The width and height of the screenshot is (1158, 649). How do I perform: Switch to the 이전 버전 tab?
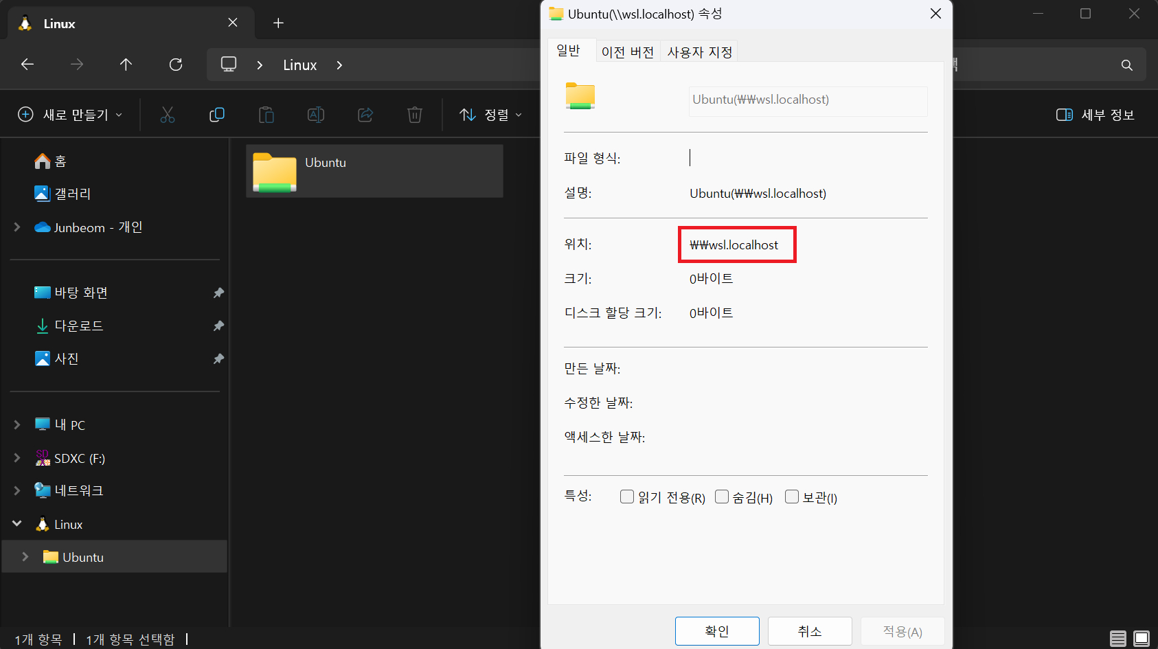pyautogui.click(x=628, y=52)
